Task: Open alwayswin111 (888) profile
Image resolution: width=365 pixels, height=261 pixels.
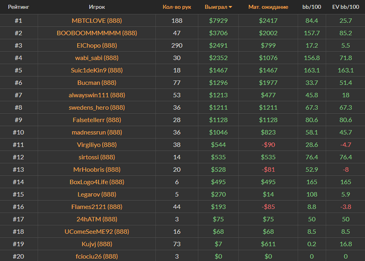Action: [96, 95]
